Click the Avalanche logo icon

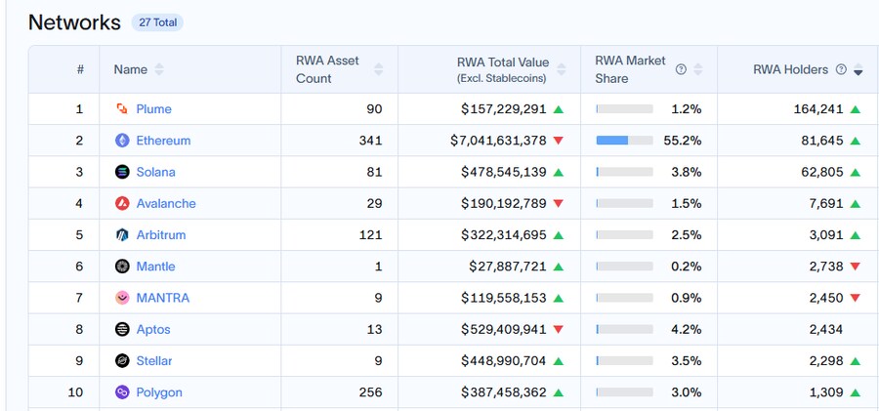[x=122, y=203]
